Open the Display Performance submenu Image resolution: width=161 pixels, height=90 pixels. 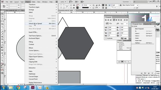pyautogui.click(x=42, y=82)
